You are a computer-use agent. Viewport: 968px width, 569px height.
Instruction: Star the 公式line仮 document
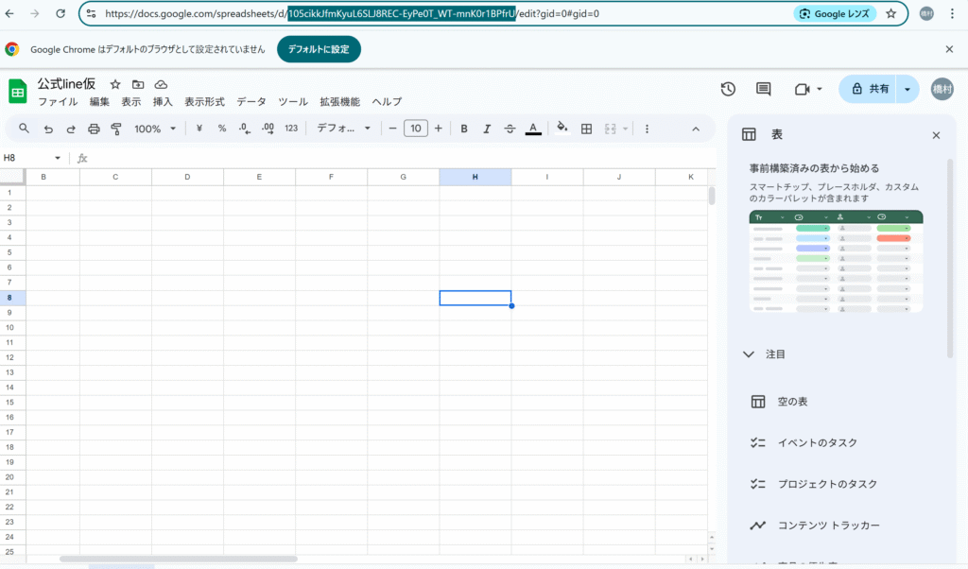(x=115, y=84)
